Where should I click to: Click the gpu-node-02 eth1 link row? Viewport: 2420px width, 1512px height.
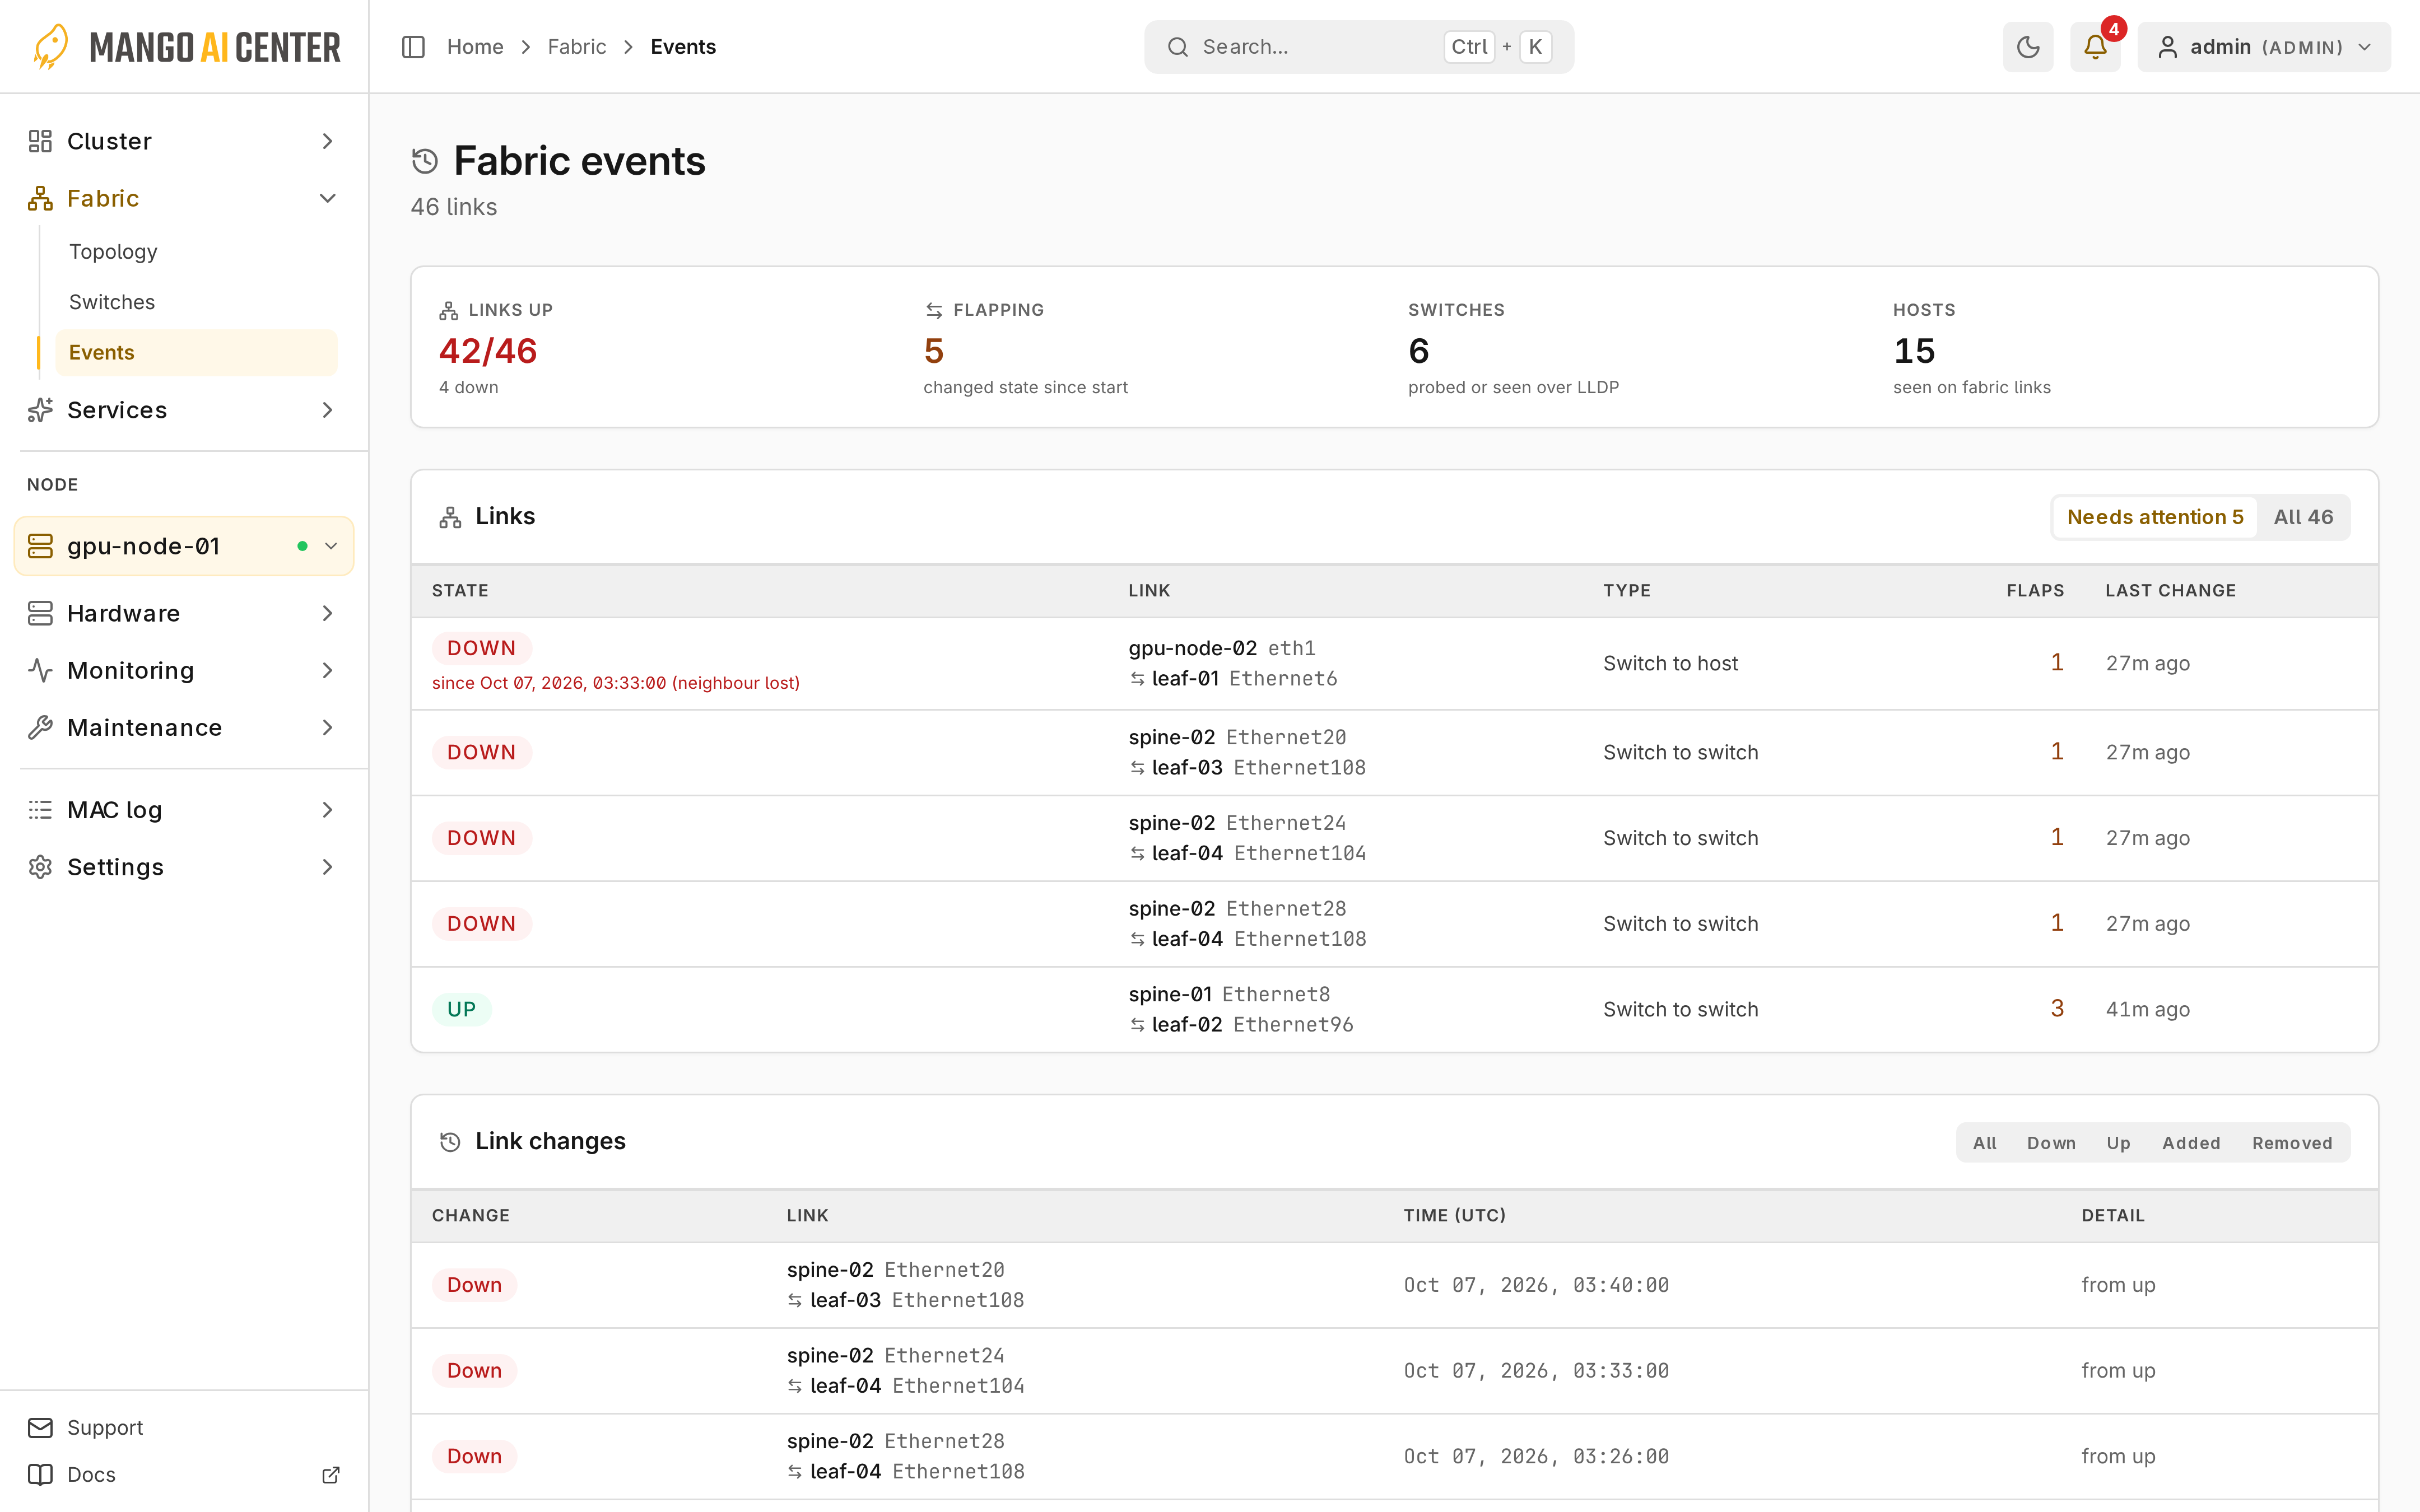pos(1394,663)
